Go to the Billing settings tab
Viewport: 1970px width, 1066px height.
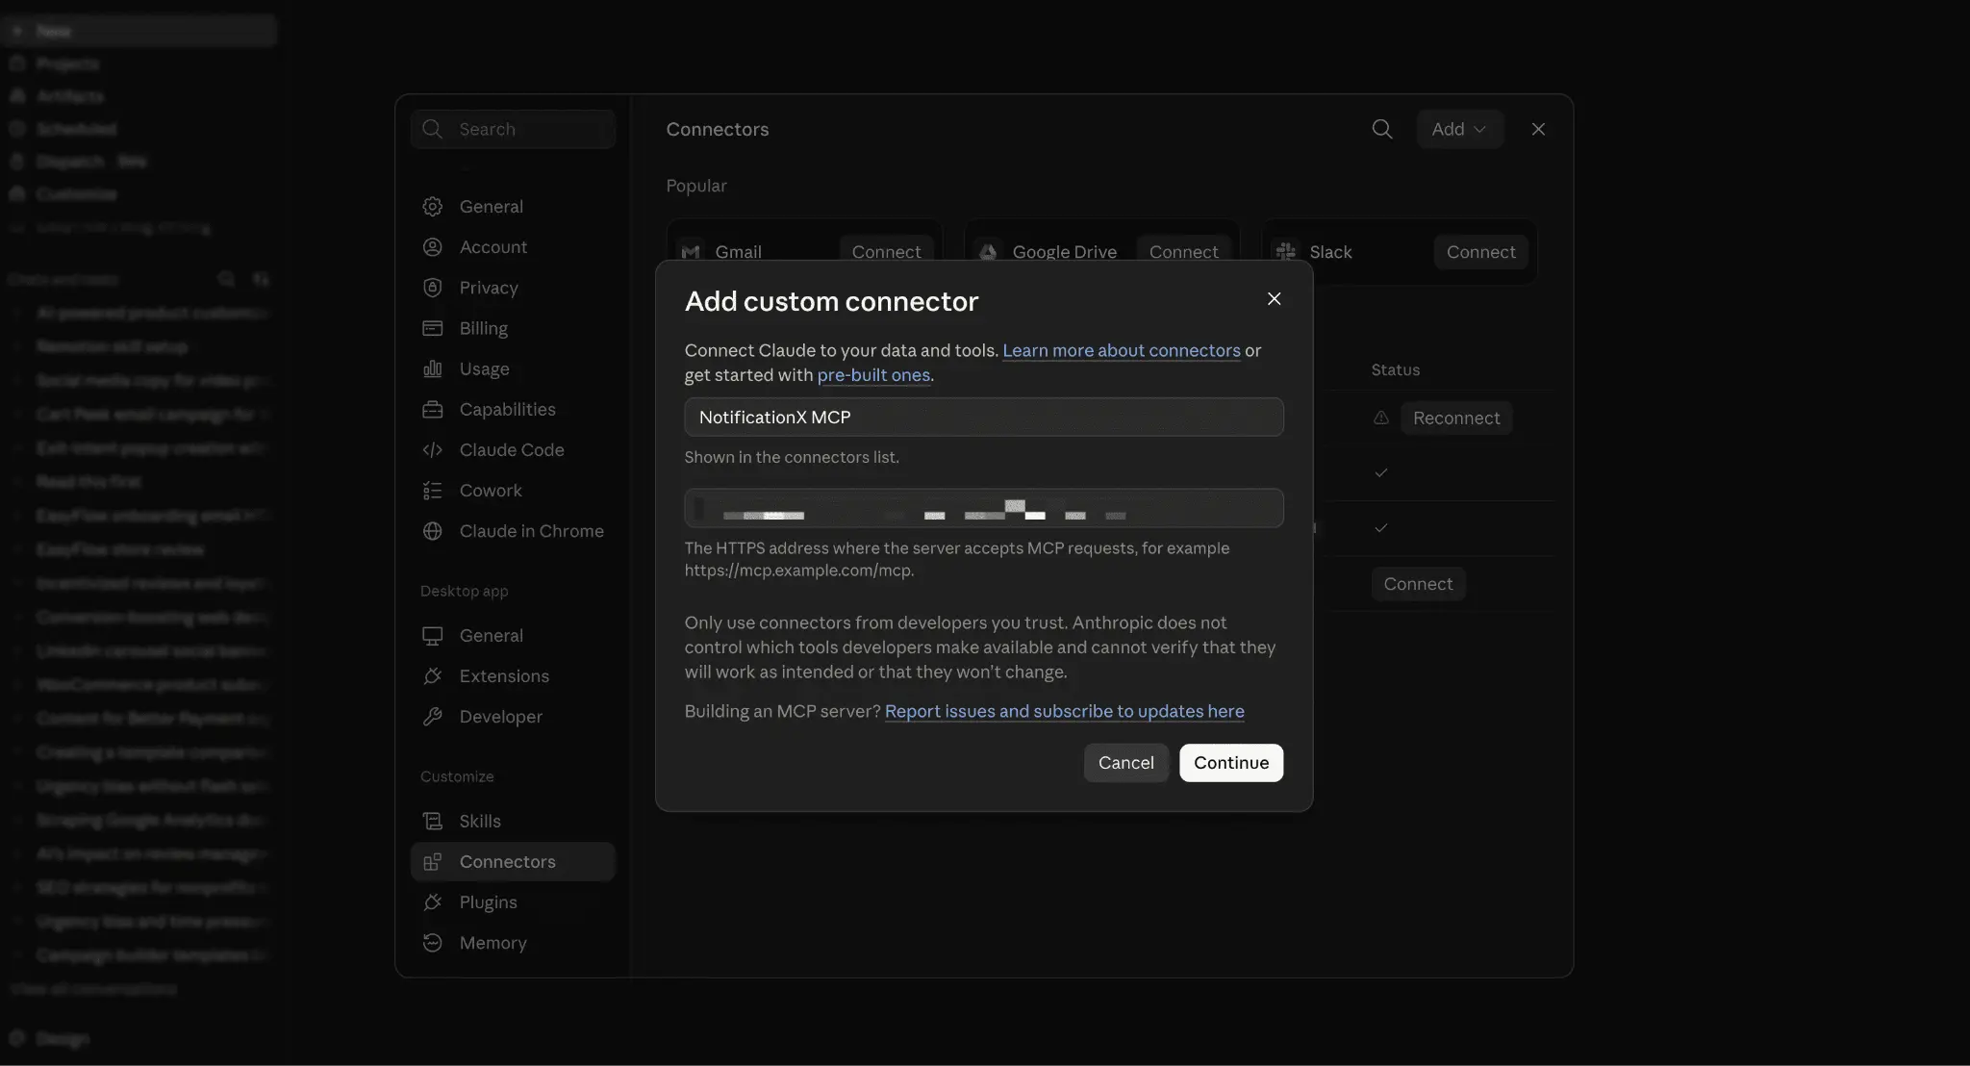[x=512, y=328]
